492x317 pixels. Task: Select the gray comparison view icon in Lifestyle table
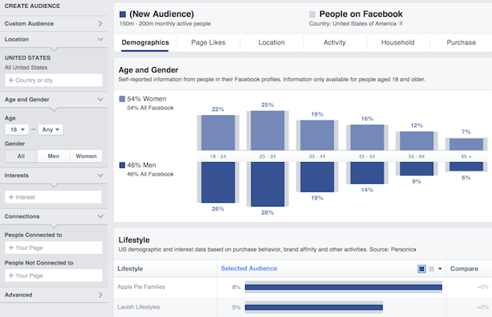431,269
